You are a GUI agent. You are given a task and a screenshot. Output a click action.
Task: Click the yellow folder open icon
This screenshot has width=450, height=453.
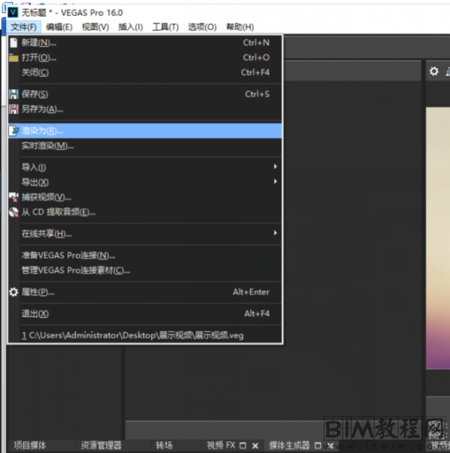tap(14, 58)
